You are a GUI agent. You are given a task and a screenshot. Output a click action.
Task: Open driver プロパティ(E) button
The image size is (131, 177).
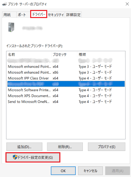pyautogui.click(x=107, y=147)
